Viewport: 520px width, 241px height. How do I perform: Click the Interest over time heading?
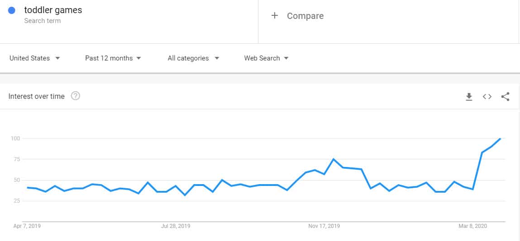click(x=37, y=97)
